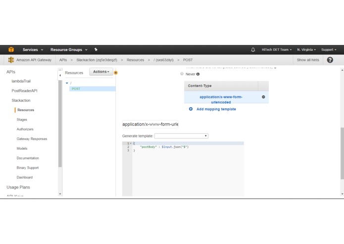This screenshot has width=344, height=244.
Task: Click the APIs breadcrumb
Action: coord(63,60)
